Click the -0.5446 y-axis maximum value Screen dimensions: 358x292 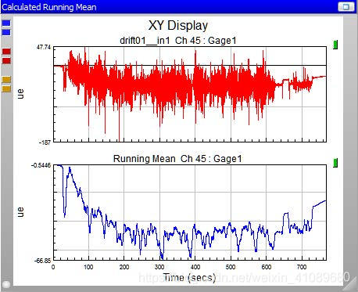click(x=41, y=165)
